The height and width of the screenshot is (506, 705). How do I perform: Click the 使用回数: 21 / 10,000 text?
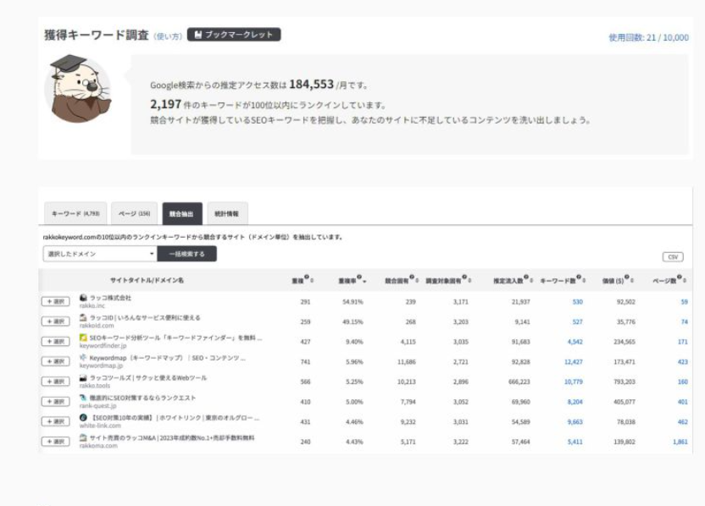pyautogui.click(x=648, y=38)
